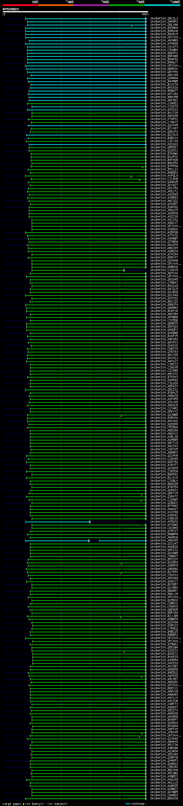Click label UniRef100_A6UXC8
Image resolution: width=183 pixels, height=806 pixels.
(x=164, y=405)
